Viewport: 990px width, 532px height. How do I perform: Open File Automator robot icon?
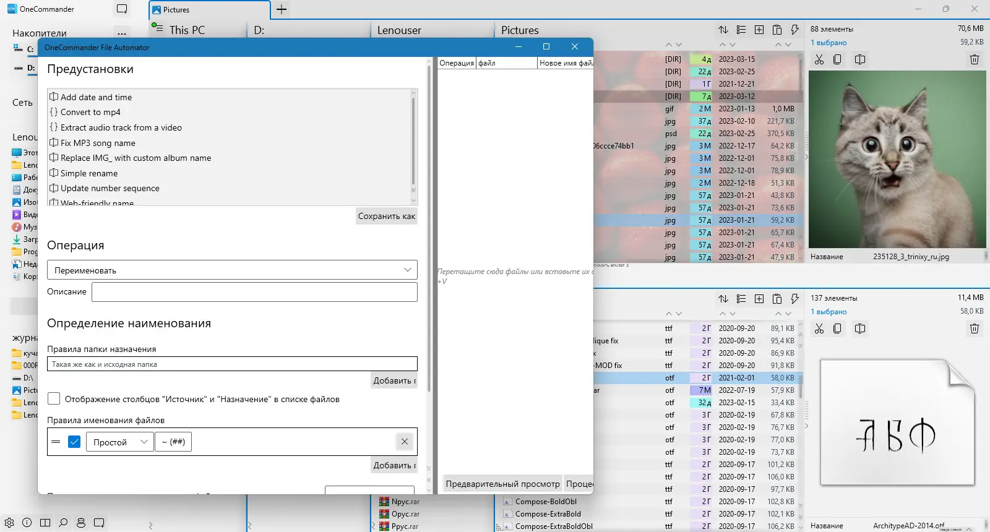pyautogui.click(x=81, y=523)
